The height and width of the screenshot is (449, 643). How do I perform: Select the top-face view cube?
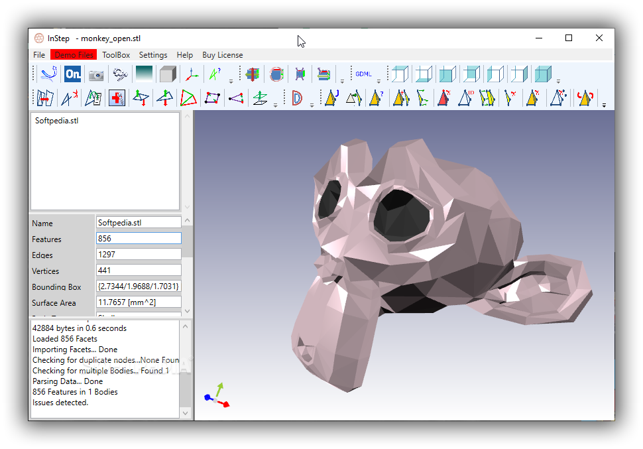400,74
